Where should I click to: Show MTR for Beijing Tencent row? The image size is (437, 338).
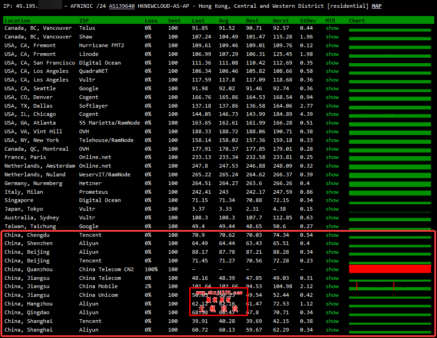(332, 261)
